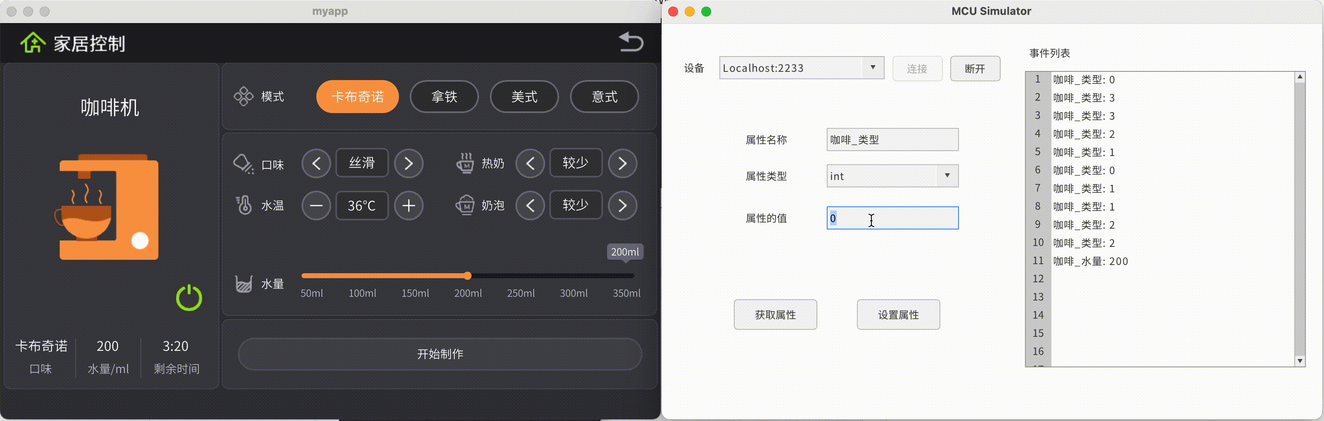Click the event list scroll up arrow

tap(1300, 77)
